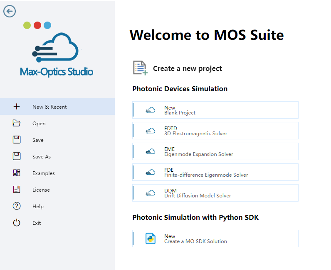Create a MO SDK Solution
331x270 pixels.
coord(215,238)
